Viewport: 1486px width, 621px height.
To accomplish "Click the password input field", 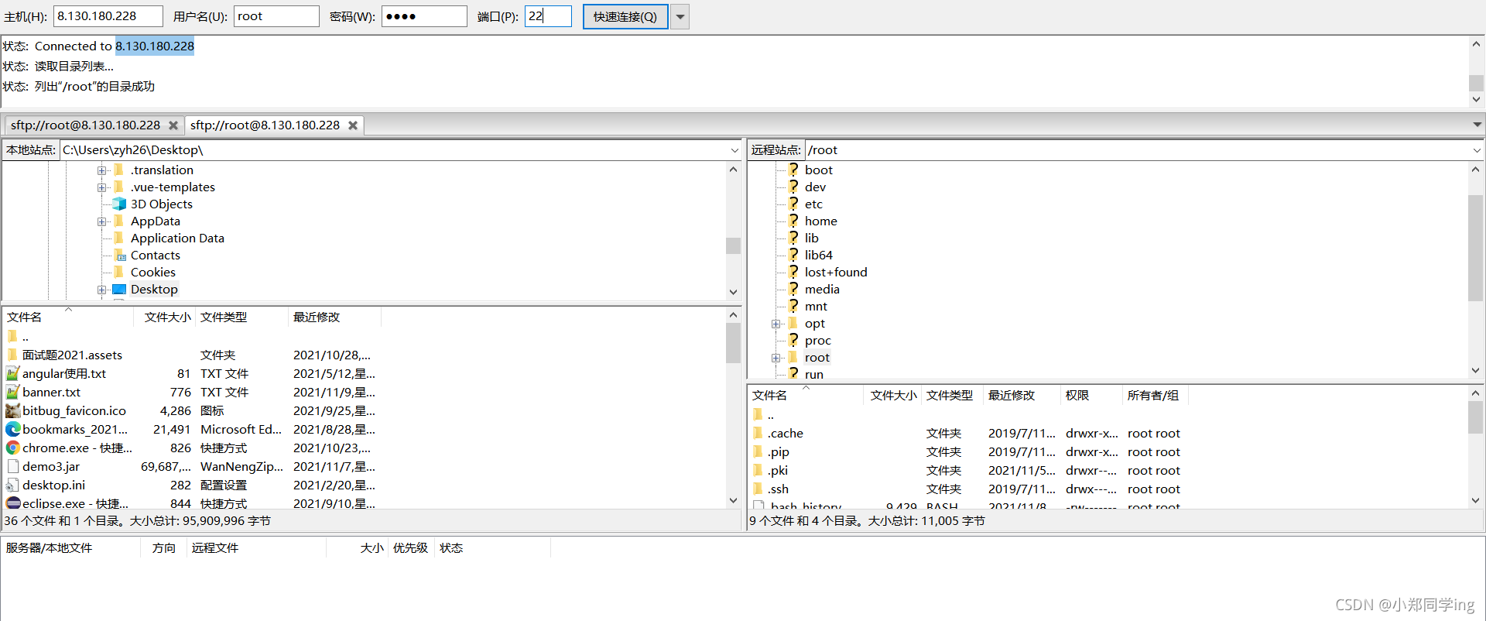I will coord(424,16).
